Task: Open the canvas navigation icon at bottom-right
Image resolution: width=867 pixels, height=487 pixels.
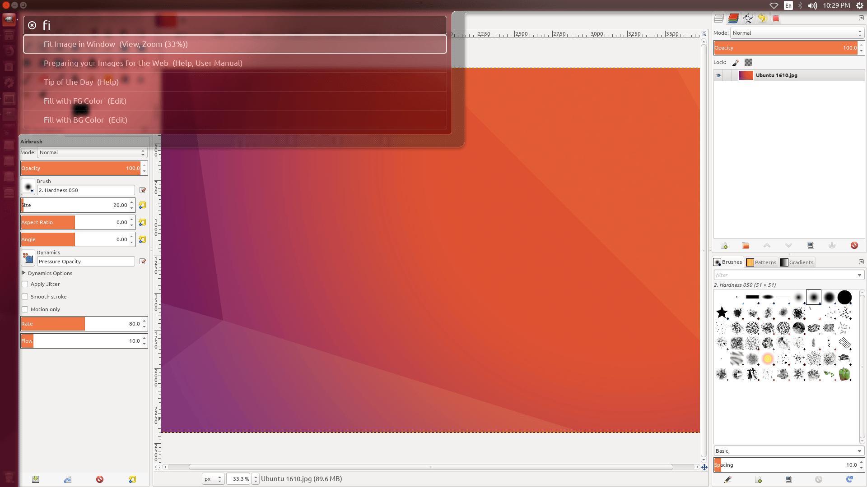Action: (704, 467)
